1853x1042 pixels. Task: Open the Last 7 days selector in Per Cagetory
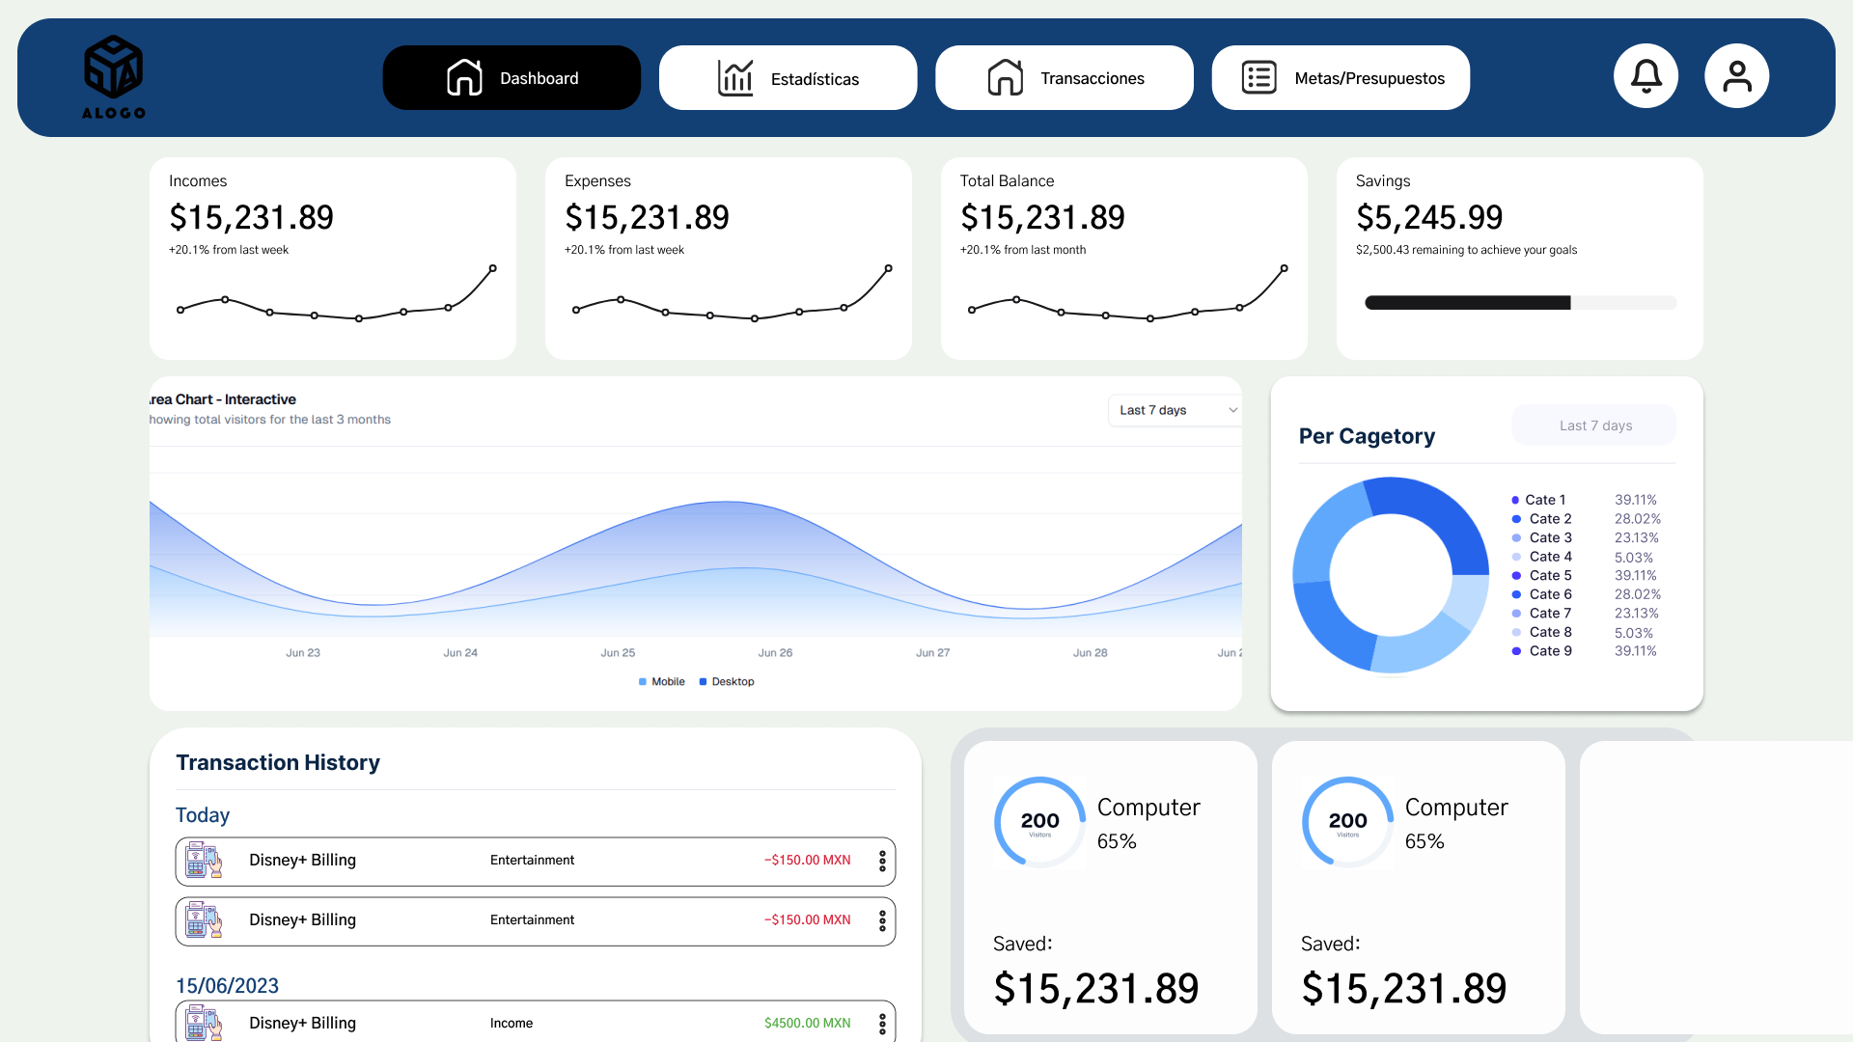click(1593, 425)
